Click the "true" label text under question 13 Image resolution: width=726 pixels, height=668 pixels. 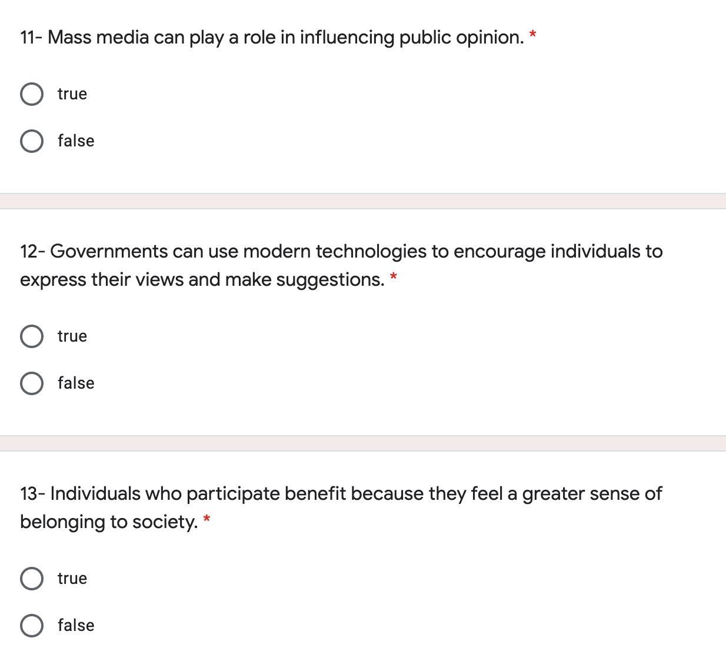click(x=72, y=579)
